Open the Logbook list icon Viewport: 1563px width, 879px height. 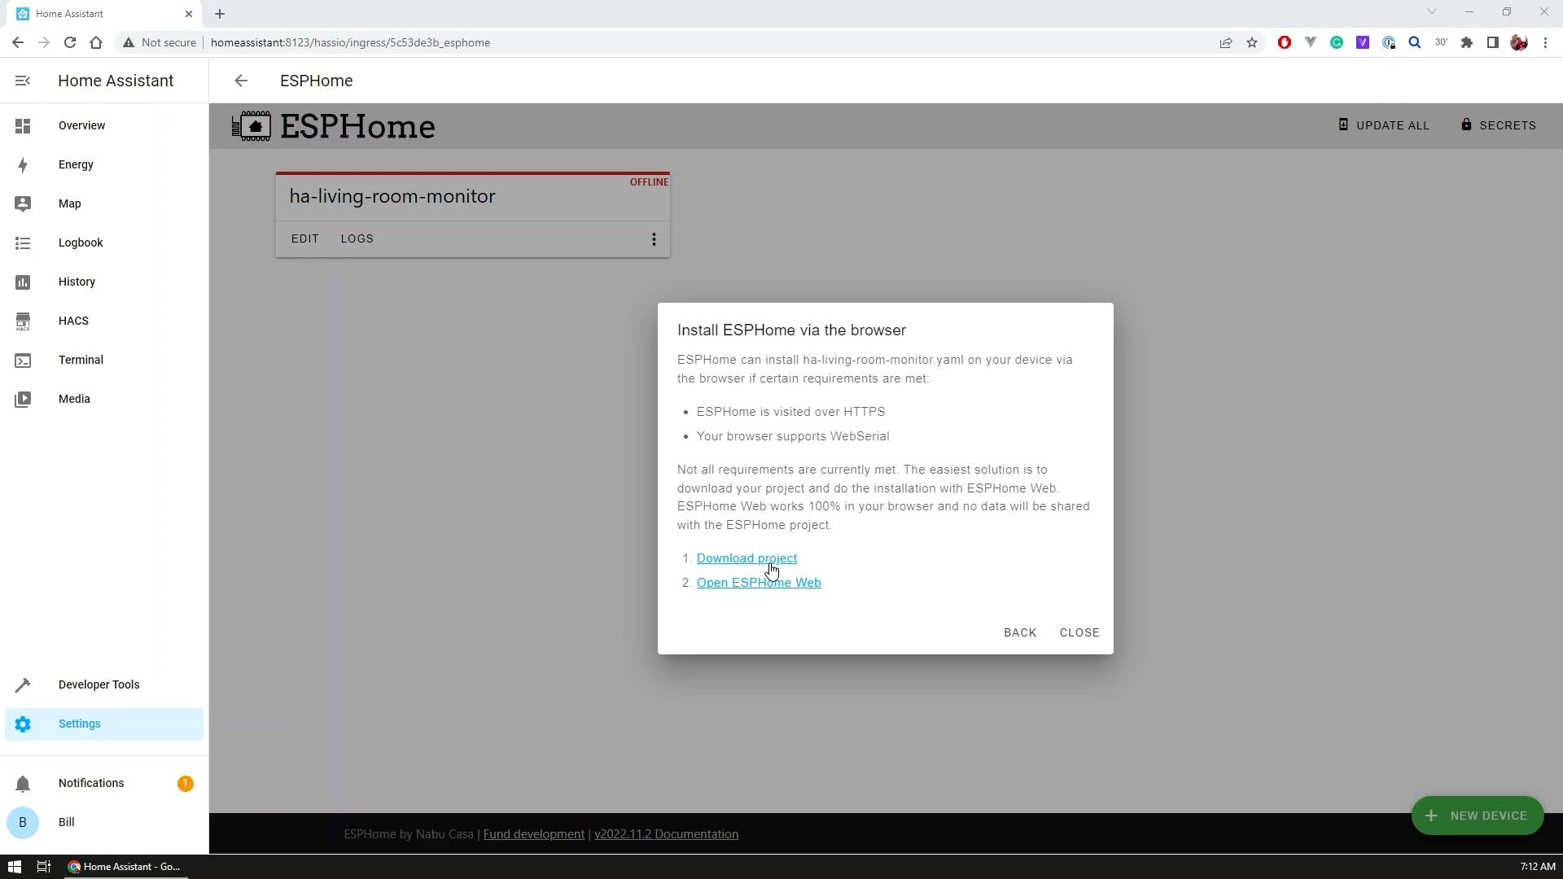[23, 243]
